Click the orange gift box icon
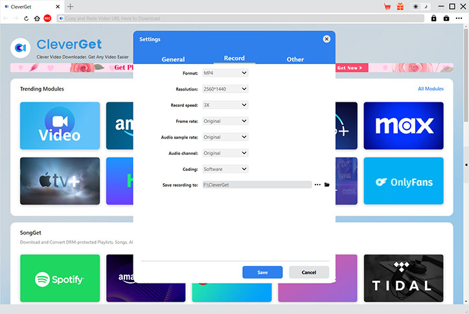Image resolution: width=469 pixels, height=314 pixels. (x=400, y=6)
